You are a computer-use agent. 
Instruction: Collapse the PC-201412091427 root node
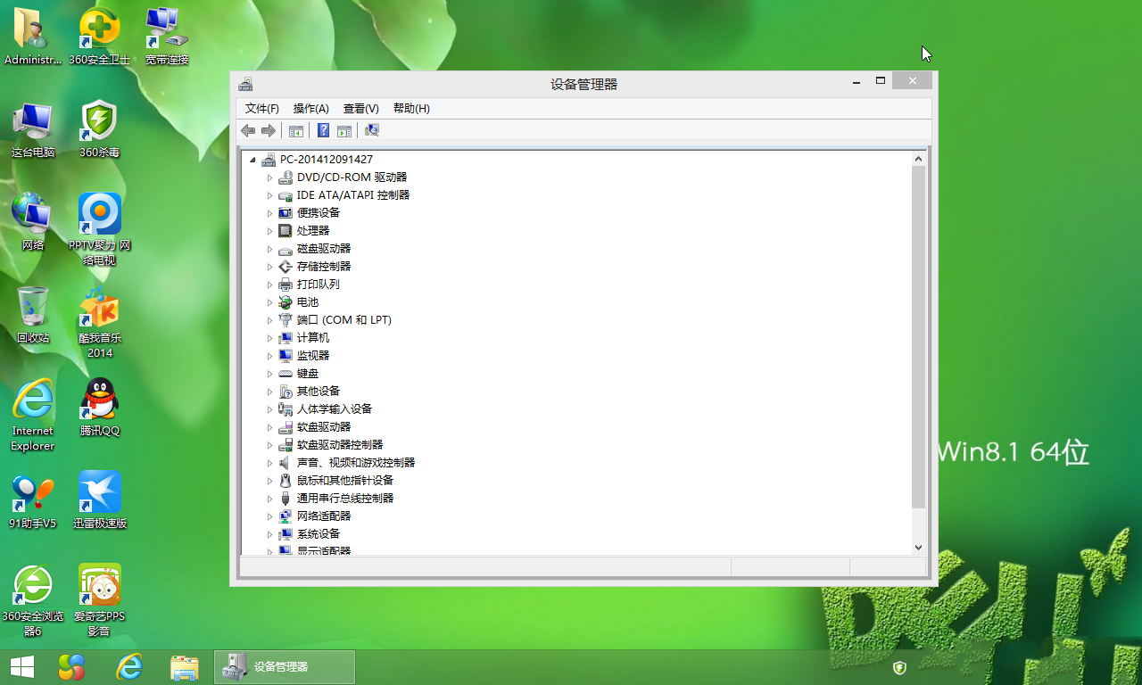tap(254, 159)
